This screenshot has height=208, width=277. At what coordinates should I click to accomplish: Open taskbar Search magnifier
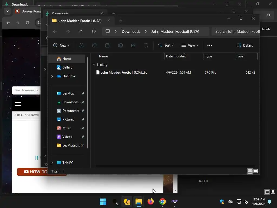pos(115,201)
